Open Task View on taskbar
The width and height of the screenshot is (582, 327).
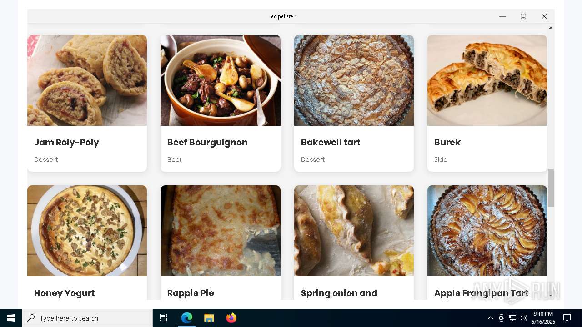pos(164,318)
